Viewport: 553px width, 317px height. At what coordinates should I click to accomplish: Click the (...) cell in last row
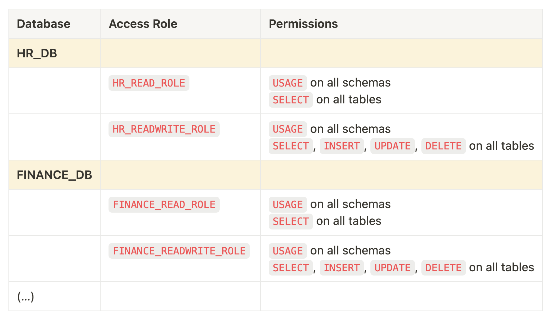pyautogui.click(x=26, y=297)
